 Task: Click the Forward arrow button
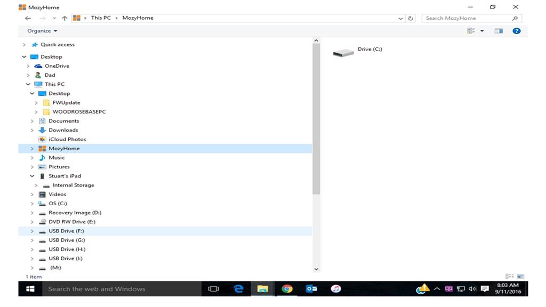tap(43, 18)
